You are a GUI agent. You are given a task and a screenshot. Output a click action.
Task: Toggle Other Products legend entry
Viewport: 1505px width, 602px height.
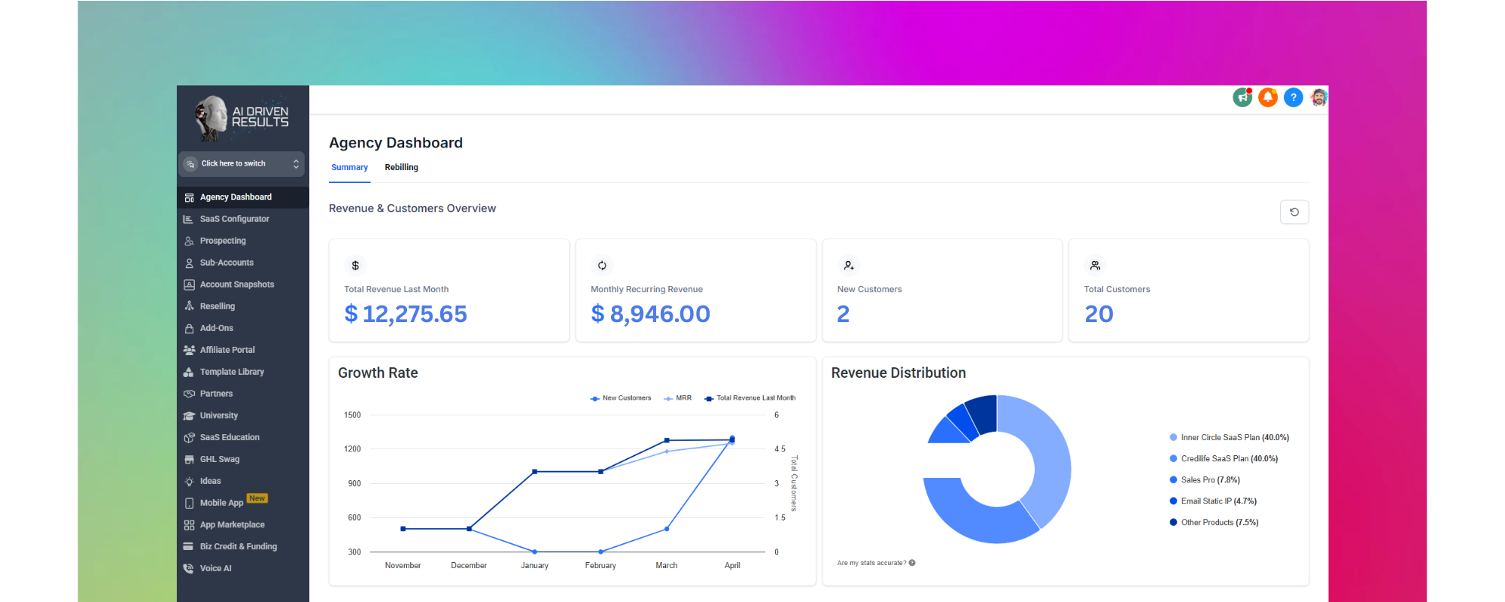tap(1214, 522)
